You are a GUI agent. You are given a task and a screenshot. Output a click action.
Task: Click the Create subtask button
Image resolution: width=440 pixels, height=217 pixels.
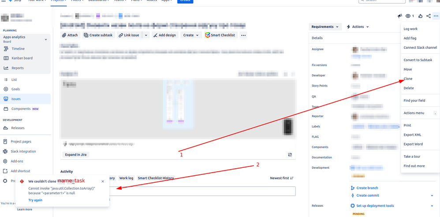click(x=98, y=35)
